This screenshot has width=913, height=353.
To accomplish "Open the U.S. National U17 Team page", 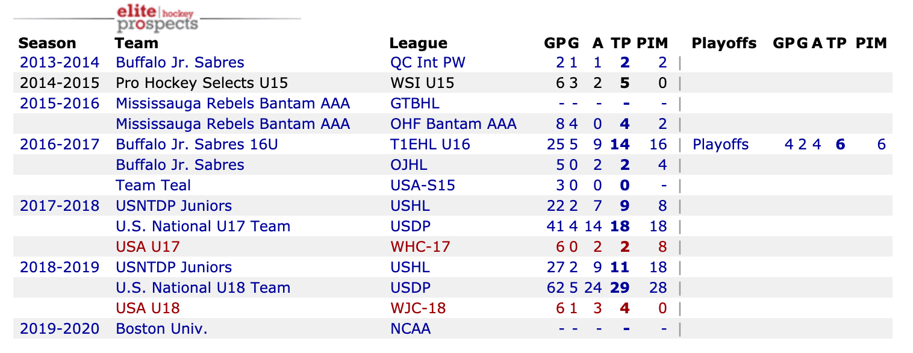I will coord(203,226).
